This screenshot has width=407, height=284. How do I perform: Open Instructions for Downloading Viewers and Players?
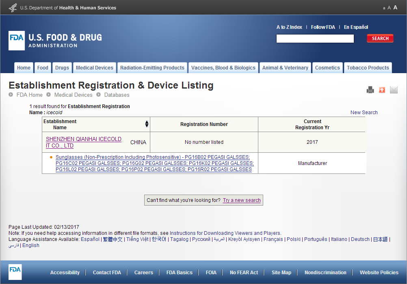[x=225, y=233]
